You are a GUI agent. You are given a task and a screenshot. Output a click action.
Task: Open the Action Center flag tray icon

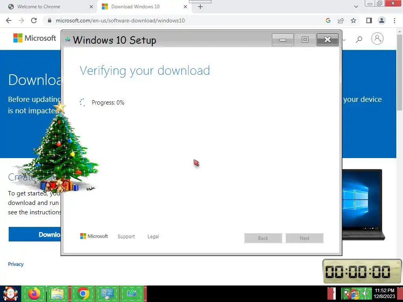[346, 293]
